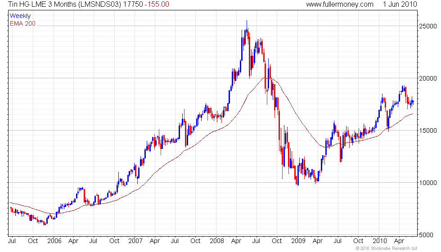Click the 10000 price axis label
The width and height of the screenshot is (441, 252).
point(428,183)
